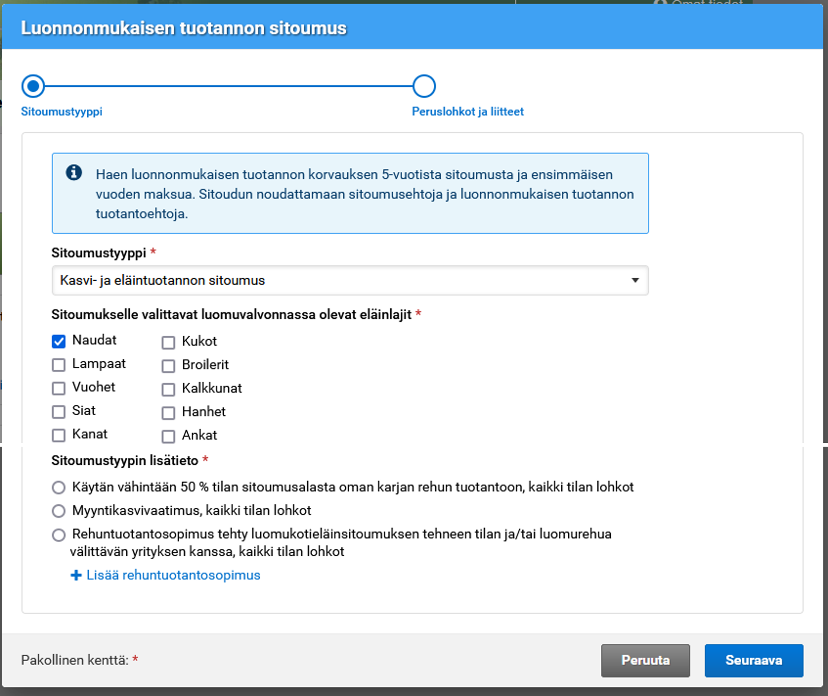Click the Sitoumustyyppi step label
Screen dimensions: 828x696
pos(61,112)
